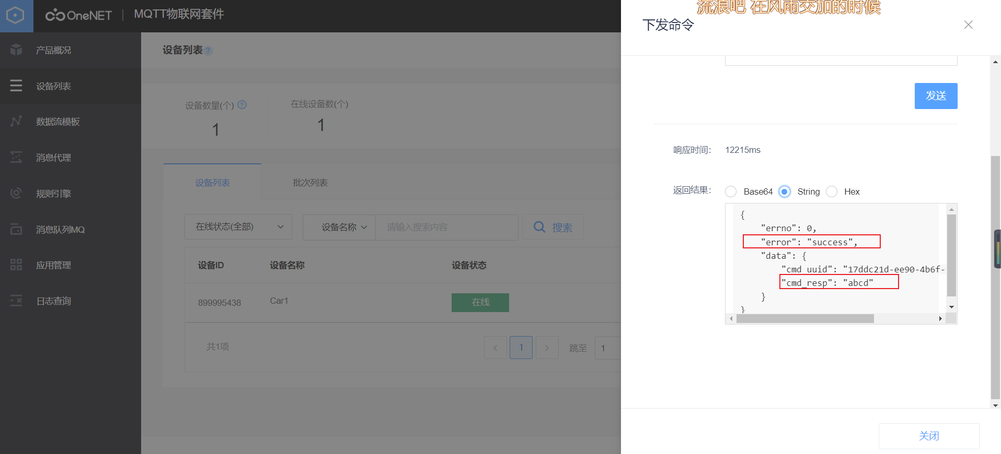Go to next page arrow

[547, 348]
